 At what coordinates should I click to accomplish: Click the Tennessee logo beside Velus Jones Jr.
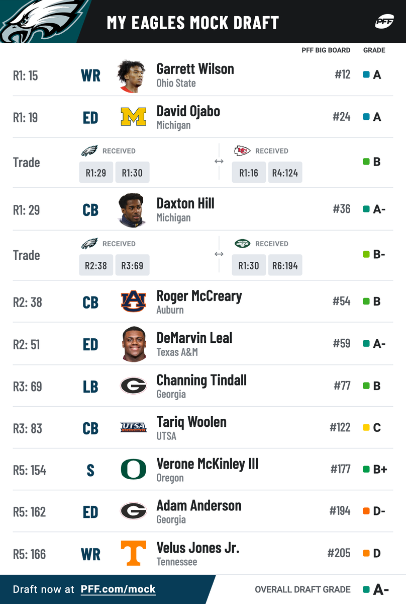133,553
